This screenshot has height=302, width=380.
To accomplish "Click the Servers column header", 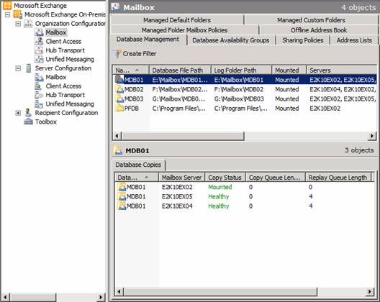I will point(342,70).
